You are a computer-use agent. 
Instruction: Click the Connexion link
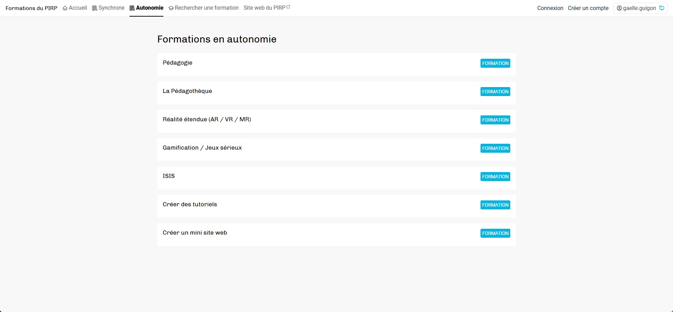550,8
